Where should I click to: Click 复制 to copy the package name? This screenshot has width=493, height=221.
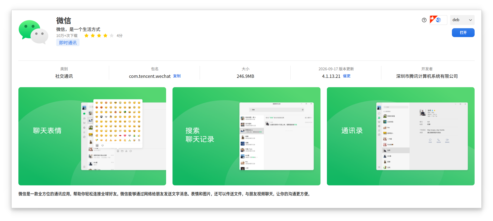click(x=177, y=76)
